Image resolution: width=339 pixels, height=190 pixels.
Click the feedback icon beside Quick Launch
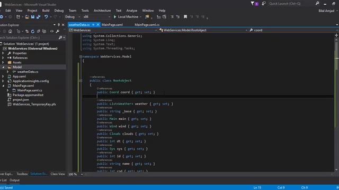pos(264,4)
